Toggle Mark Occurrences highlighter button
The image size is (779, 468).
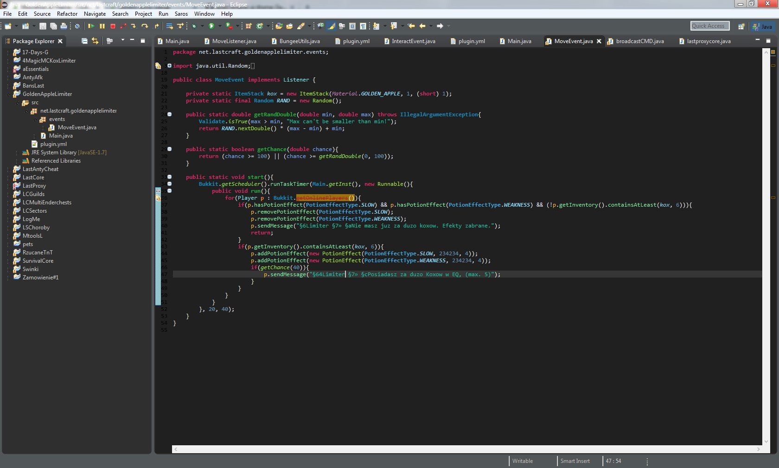tap(332, 26)
